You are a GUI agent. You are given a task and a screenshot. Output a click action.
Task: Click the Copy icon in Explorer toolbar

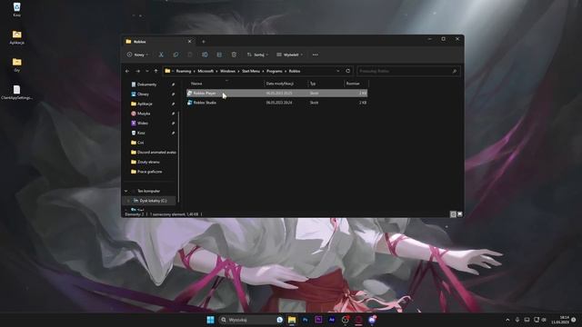[176, 54]
